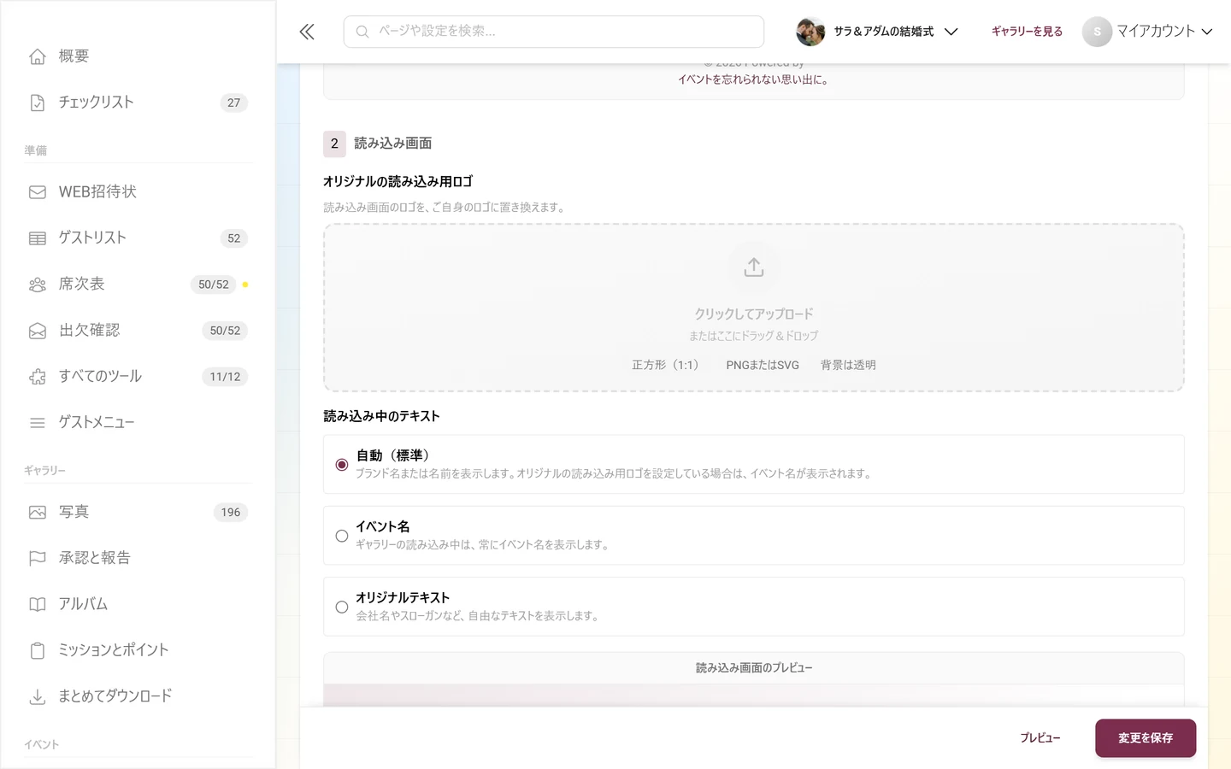Click the checklist document icon
Image resolution: width=1231 pixels, height=769 pixels.
click(x=38, y=103)
